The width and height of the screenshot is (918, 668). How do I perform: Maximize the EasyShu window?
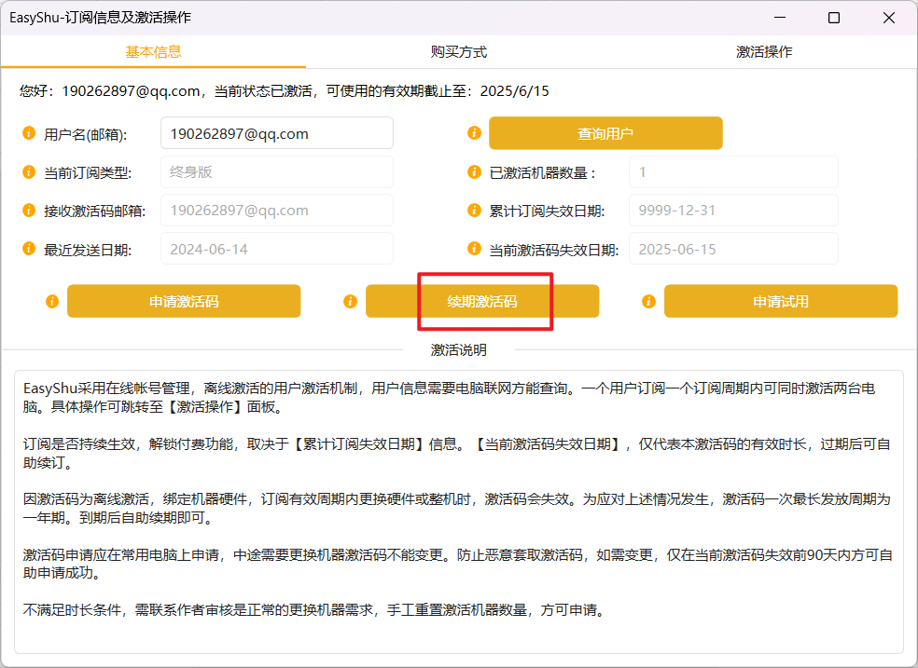pos(834,18)
